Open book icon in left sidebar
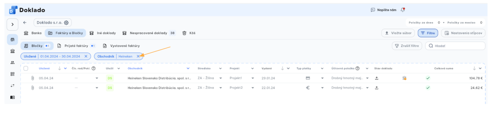Viewport: 492px width, 114px height. (13, 97)
